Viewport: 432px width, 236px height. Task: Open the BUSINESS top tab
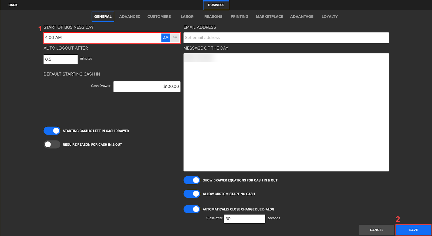[216, 5]
